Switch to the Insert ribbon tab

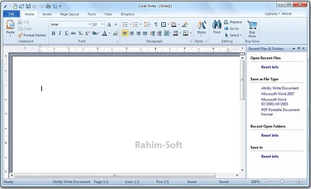click(x=47, y=14)
